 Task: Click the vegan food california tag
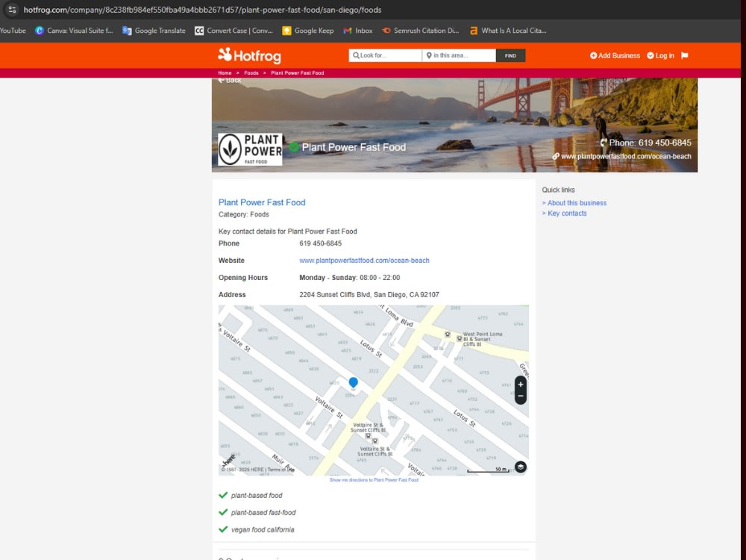(263, 529)
